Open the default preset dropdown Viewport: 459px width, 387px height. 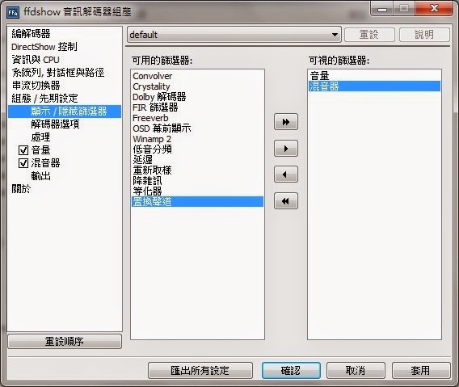[234, 35]
